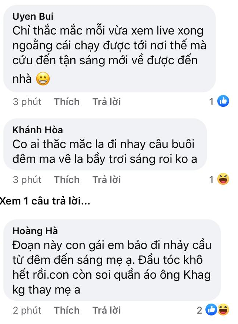Click the "2 phút" timestamp on Hoàng Hà's comment
Viewport: 238px width, 324px height.
coord(27,310)
